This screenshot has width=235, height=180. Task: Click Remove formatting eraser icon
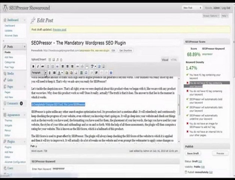(x=76, y=73)
